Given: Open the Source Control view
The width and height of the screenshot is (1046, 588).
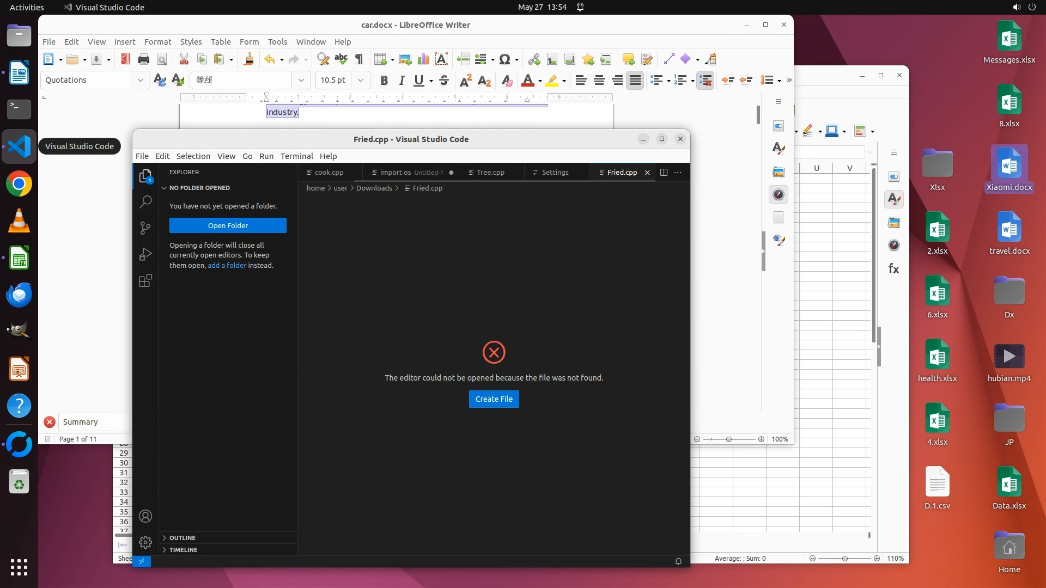Looking at the screenshot, I should pyautogui.click(x=145, y=228).
